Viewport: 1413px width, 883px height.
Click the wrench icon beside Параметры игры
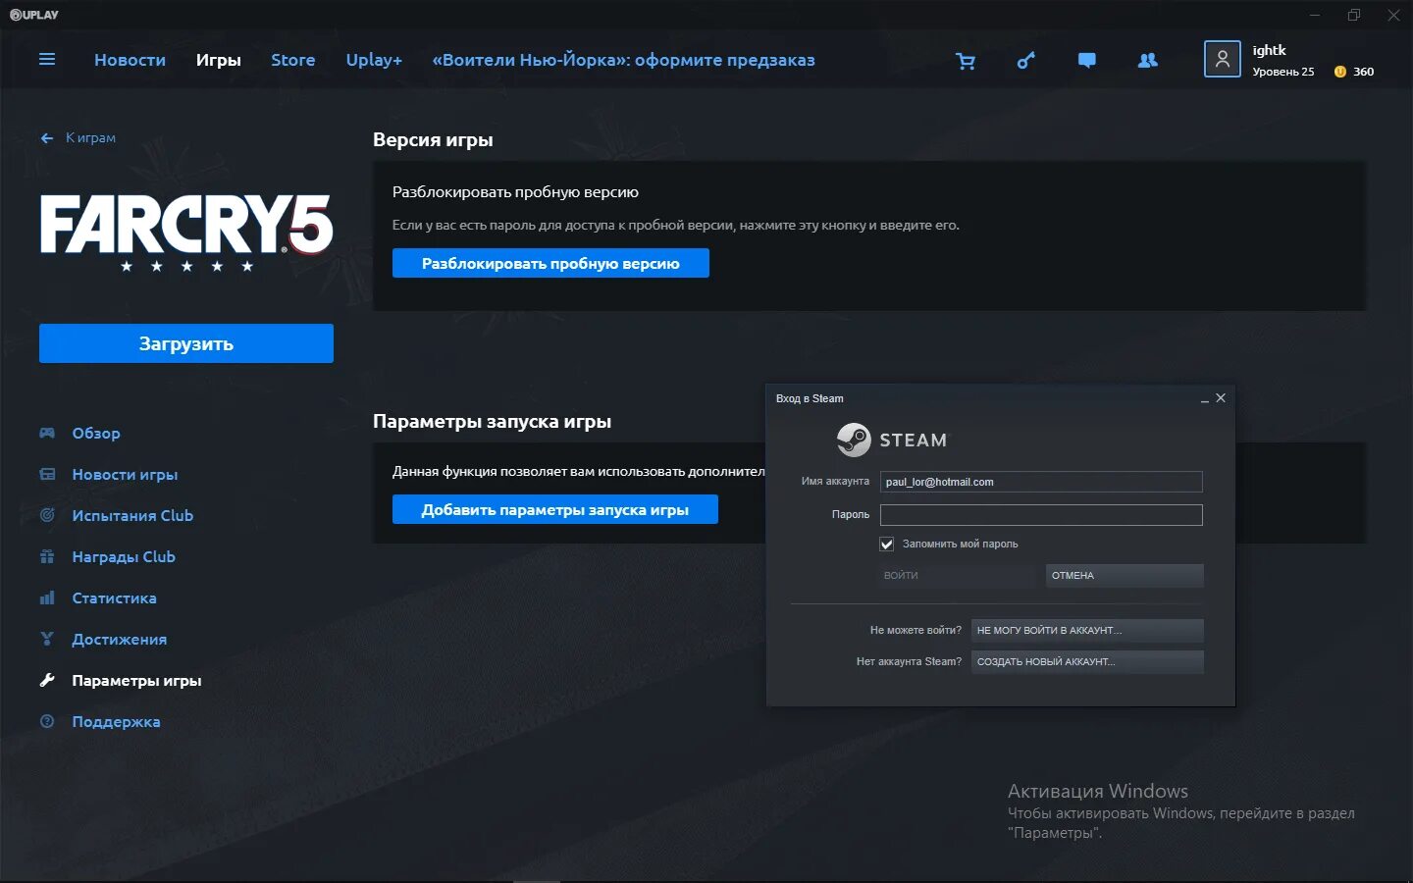47,680
